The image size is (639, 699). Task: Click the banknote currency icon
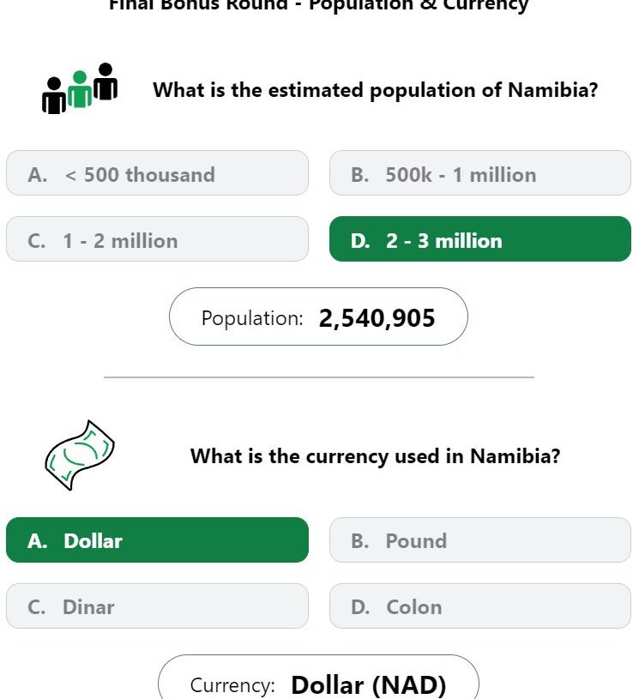(79, 455)
